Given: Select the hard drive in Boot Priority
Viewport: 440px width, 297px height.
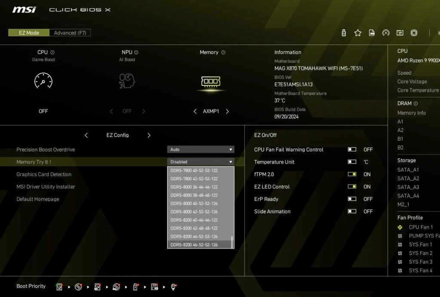Looking at the screenshot, I should coord(59,286).
